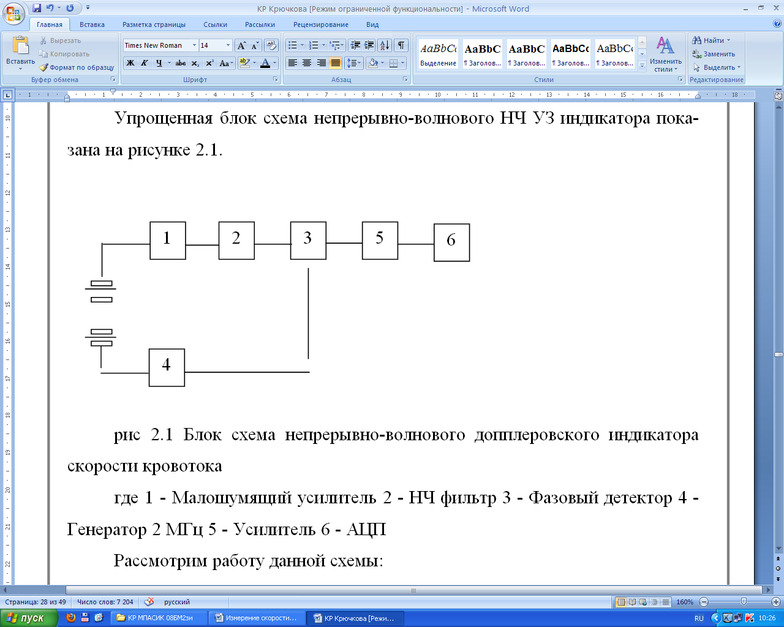Open bullets list dropdown
The width and height of the screenshot is (784, 627).
[x=302, y=45]
